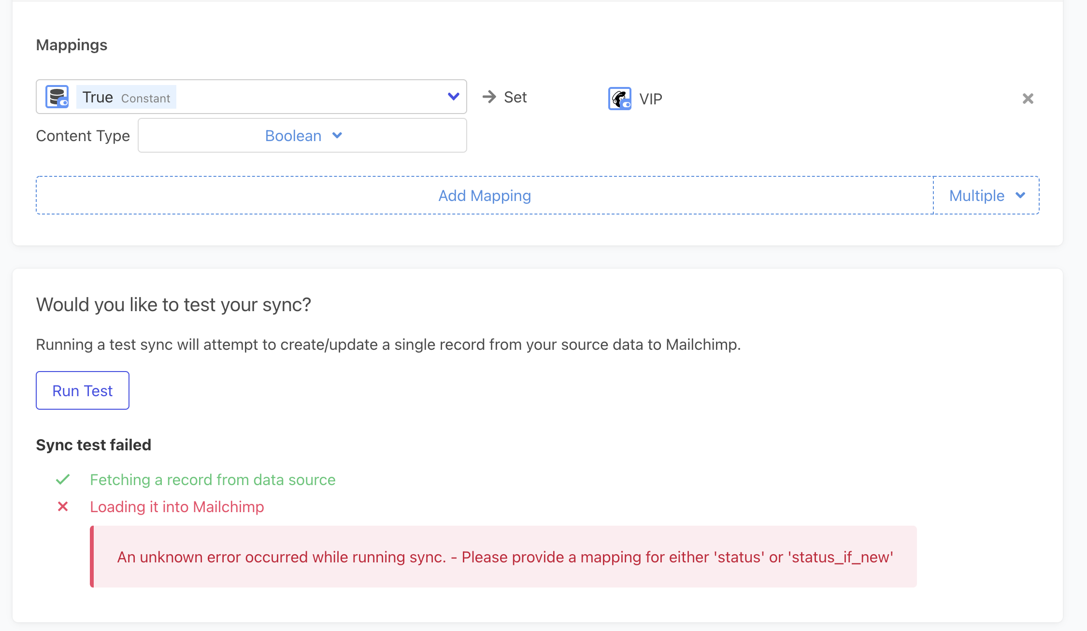
Task: Click the Add Mapping button
Action: tap(485, 196)
